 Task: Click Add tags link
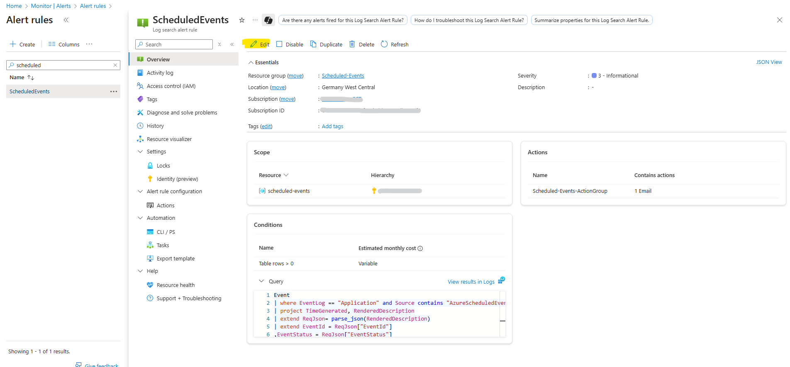coord(332,126)
